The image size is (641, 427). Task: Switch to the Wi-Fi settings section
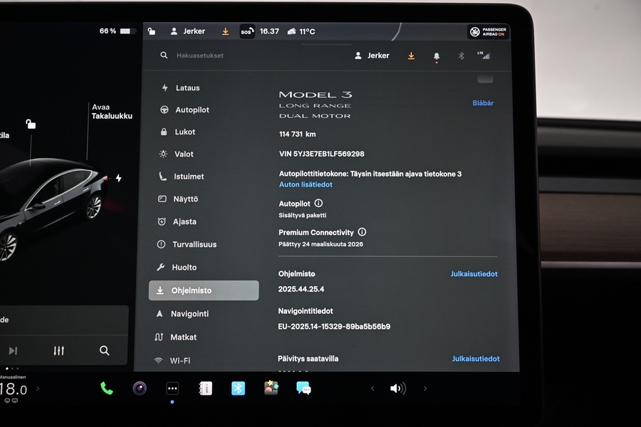coord(162,360)
